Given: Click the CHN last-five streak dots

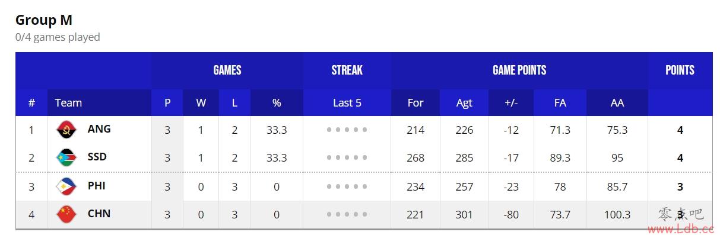Looking at the screenshot, I should coord(347,214).
